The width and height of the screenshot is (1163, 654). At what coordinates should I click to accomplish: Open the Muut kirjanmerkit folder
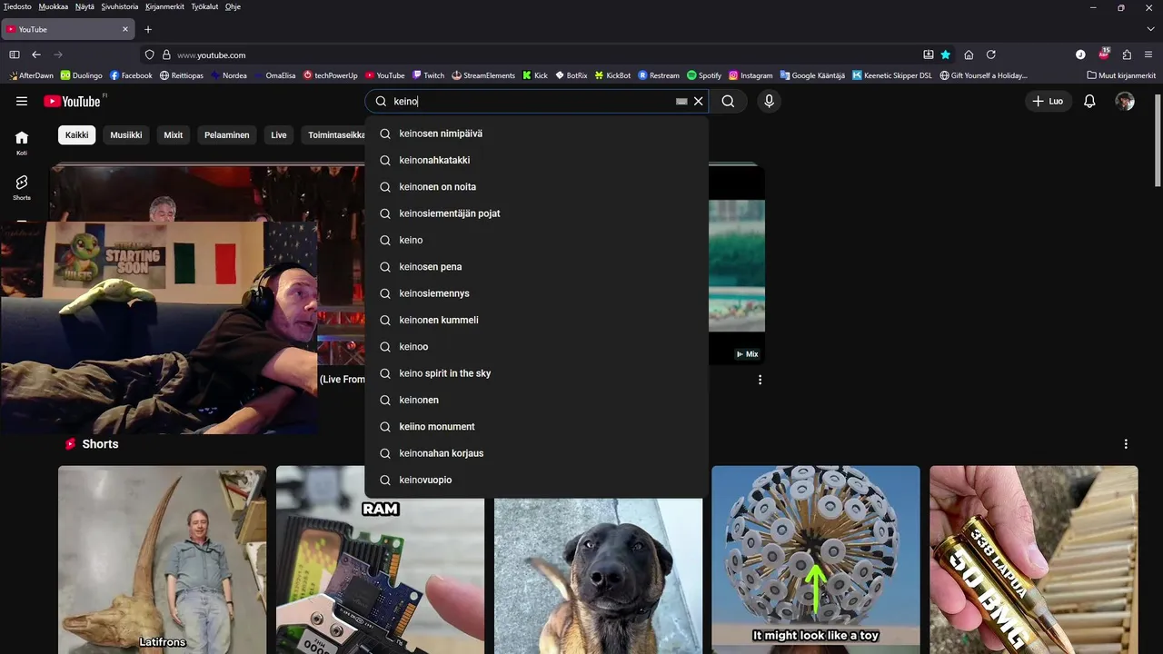(1121, 75)
